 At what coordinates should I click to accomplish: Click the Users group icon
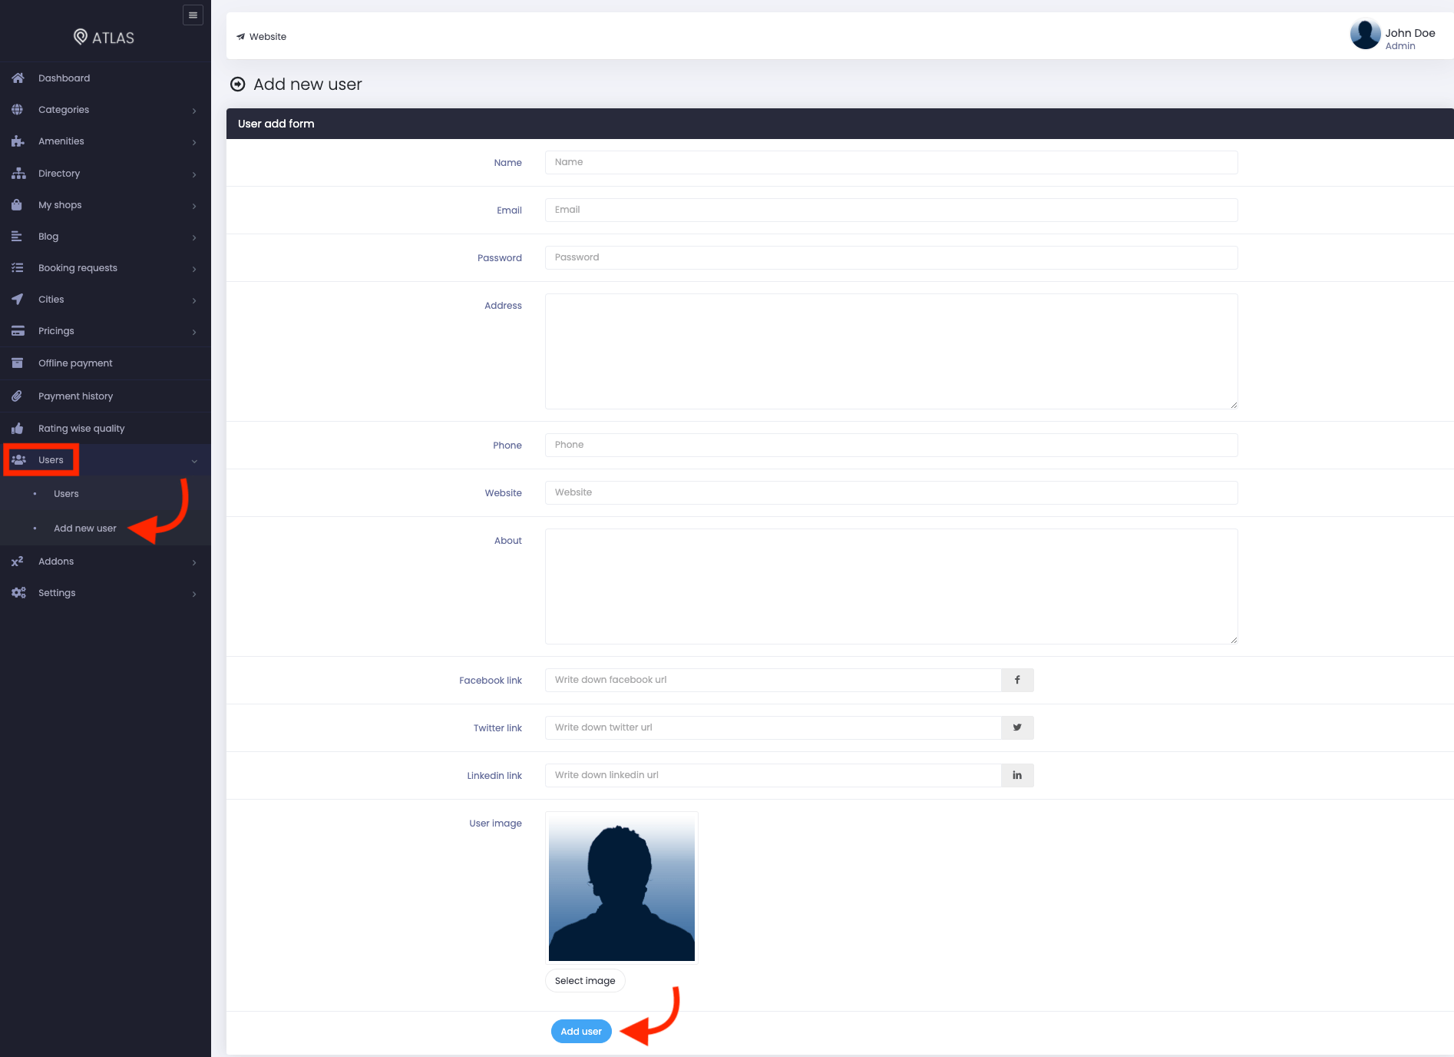click(x=18, y=460)
